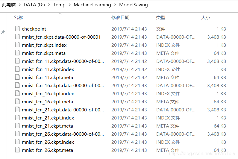
Task: Navigate to DATA (D:) in the address bar
Action: pos(34,5)
